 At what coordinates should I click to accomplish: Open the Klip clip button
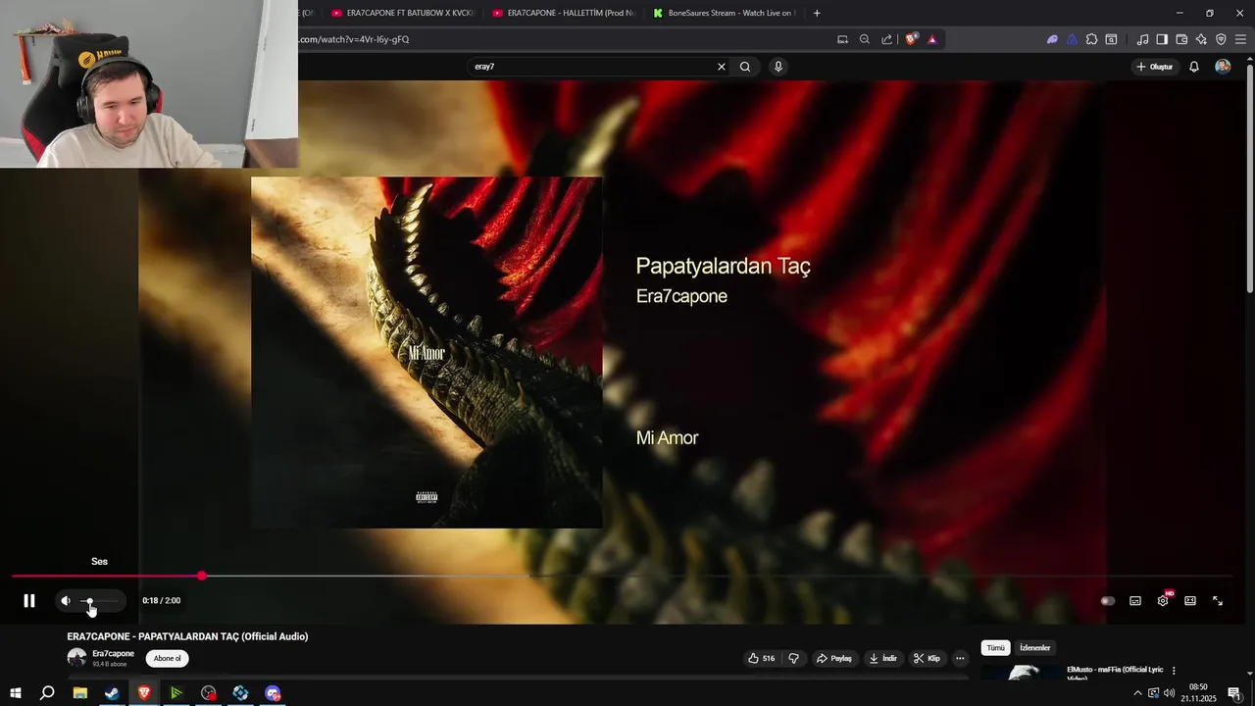click(x=927, y=658)
